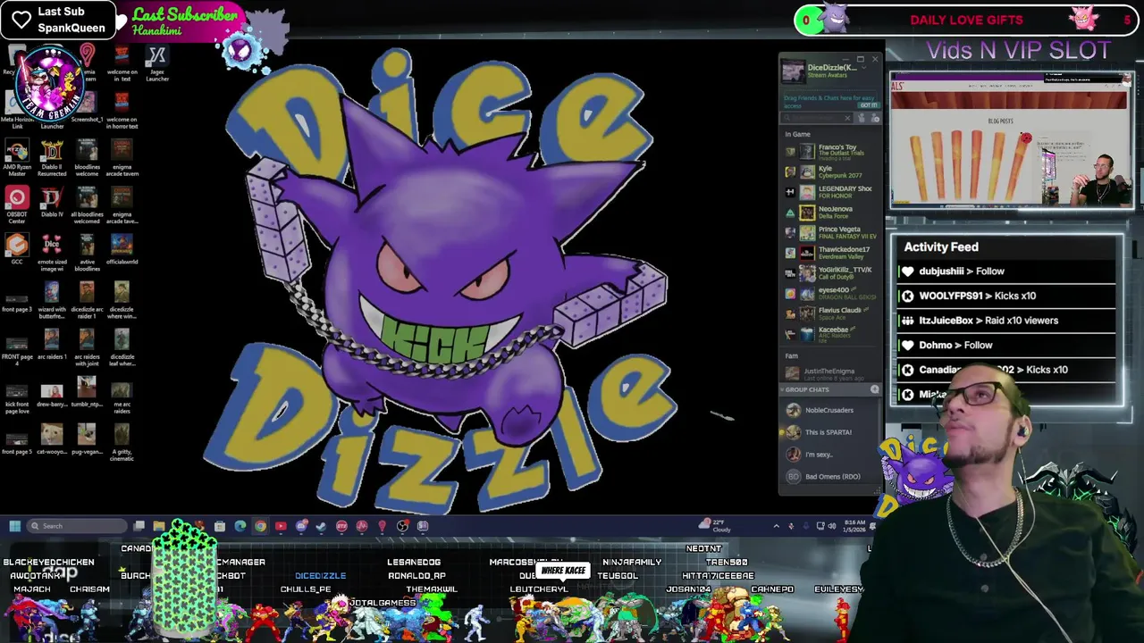Open File Explorer from the taskbar
1144x643 pixels.
pos(159,526)
